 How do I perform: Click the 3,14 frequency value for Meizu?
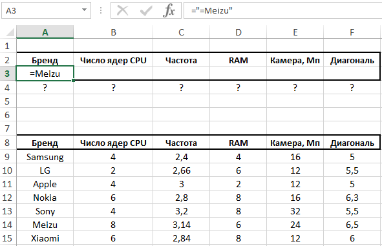coord(181,225)
